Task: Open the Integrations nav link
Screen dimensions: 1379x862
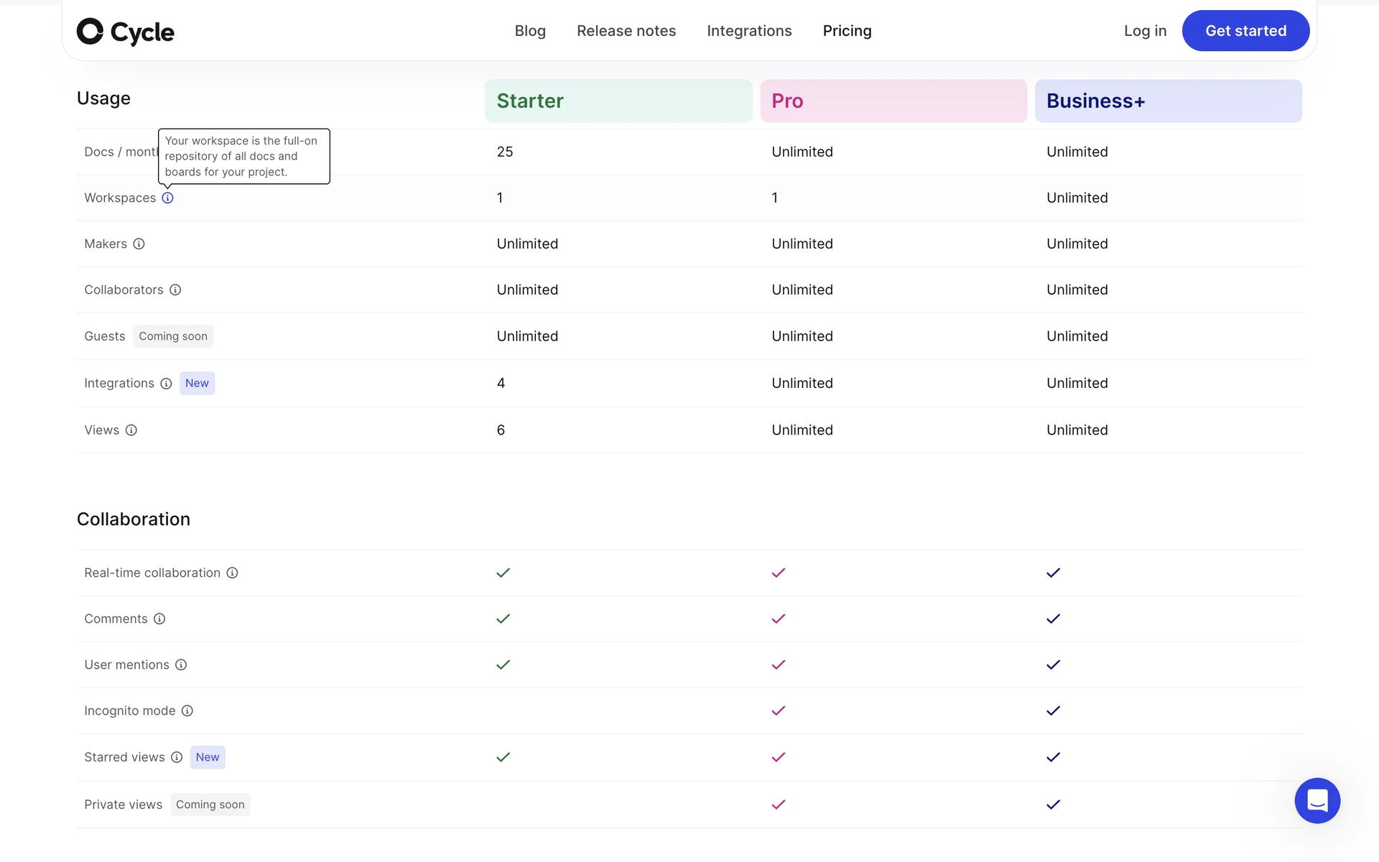Action: pyautogui.click(x=749, y=31)
